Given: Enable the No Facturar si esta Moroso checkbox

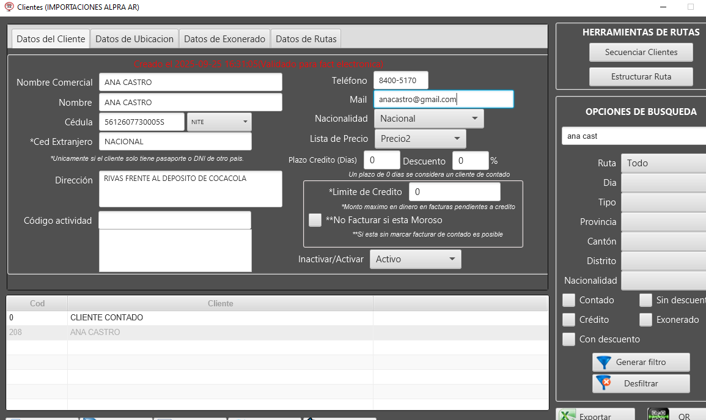Looking at the screenshot, I should 315,220.
